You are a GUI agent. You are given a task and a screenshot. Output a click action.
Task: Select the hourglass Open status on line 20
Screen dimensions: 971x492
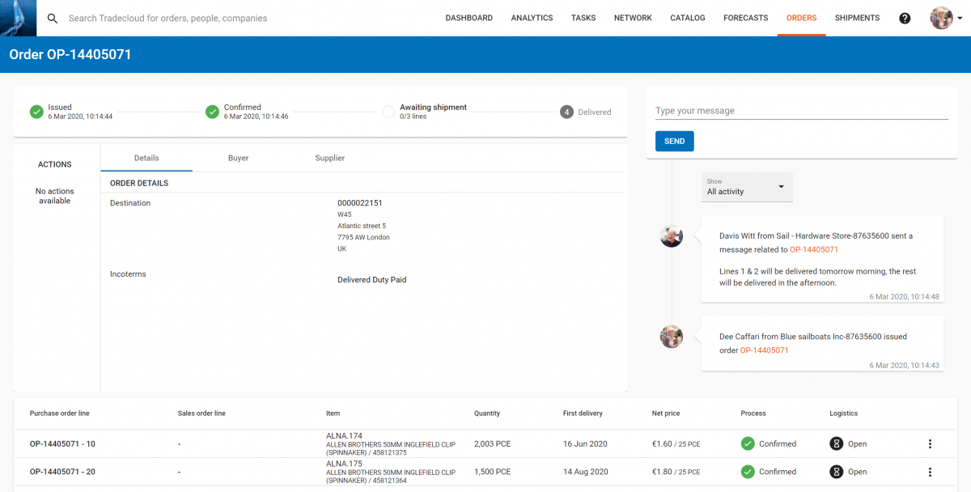pyautogui.click(x=835, y=472)
